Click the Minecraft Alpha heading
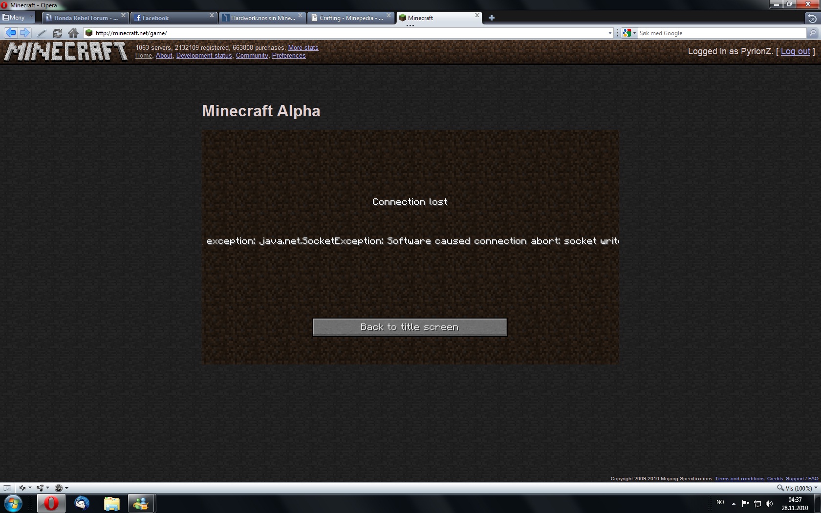The width and height of the screenshot is (821, 513). pos(261,111)
